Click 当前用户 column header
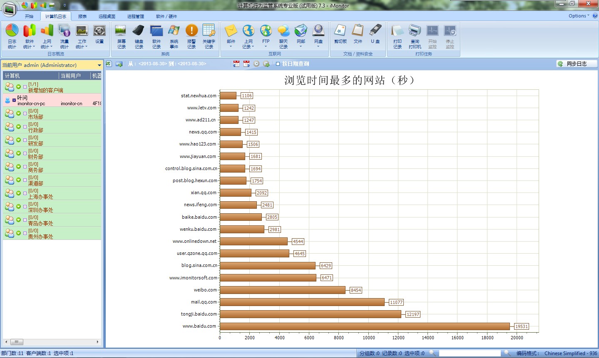Screen dimensions: 599x358 (75, 76)
